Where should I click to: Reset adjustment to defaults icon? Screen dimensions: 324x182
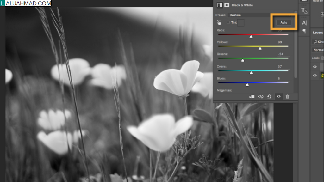pos(269,97)
